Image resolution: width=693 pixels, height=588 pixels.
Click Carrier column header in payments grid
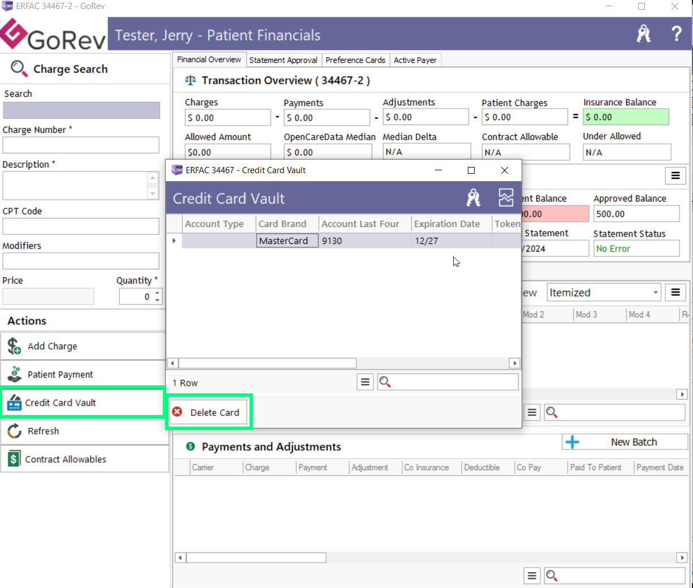click(216, 467)
